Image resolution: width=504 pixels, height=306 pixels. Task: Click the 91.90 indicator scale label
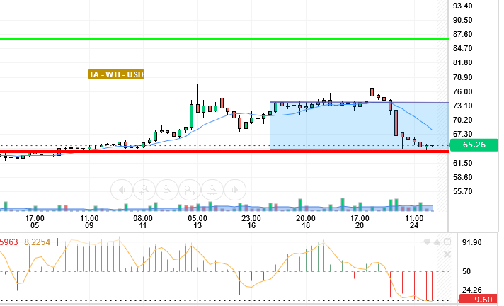tap(472, 242)
